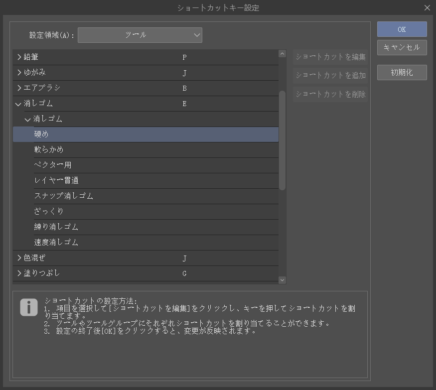
Task: Select the スナップ消しゴム row
Action: click(x=145, y=196)
